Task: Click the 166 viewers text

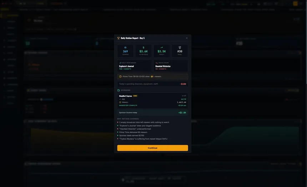Action: [x=125, y=69]
